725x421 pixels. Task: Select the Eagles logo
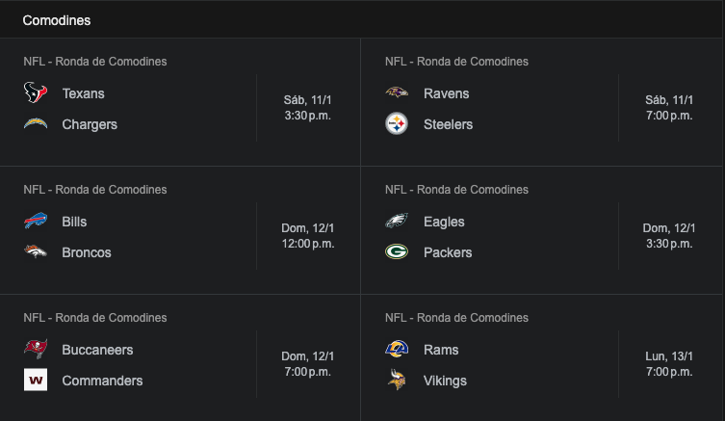(397, 221)
